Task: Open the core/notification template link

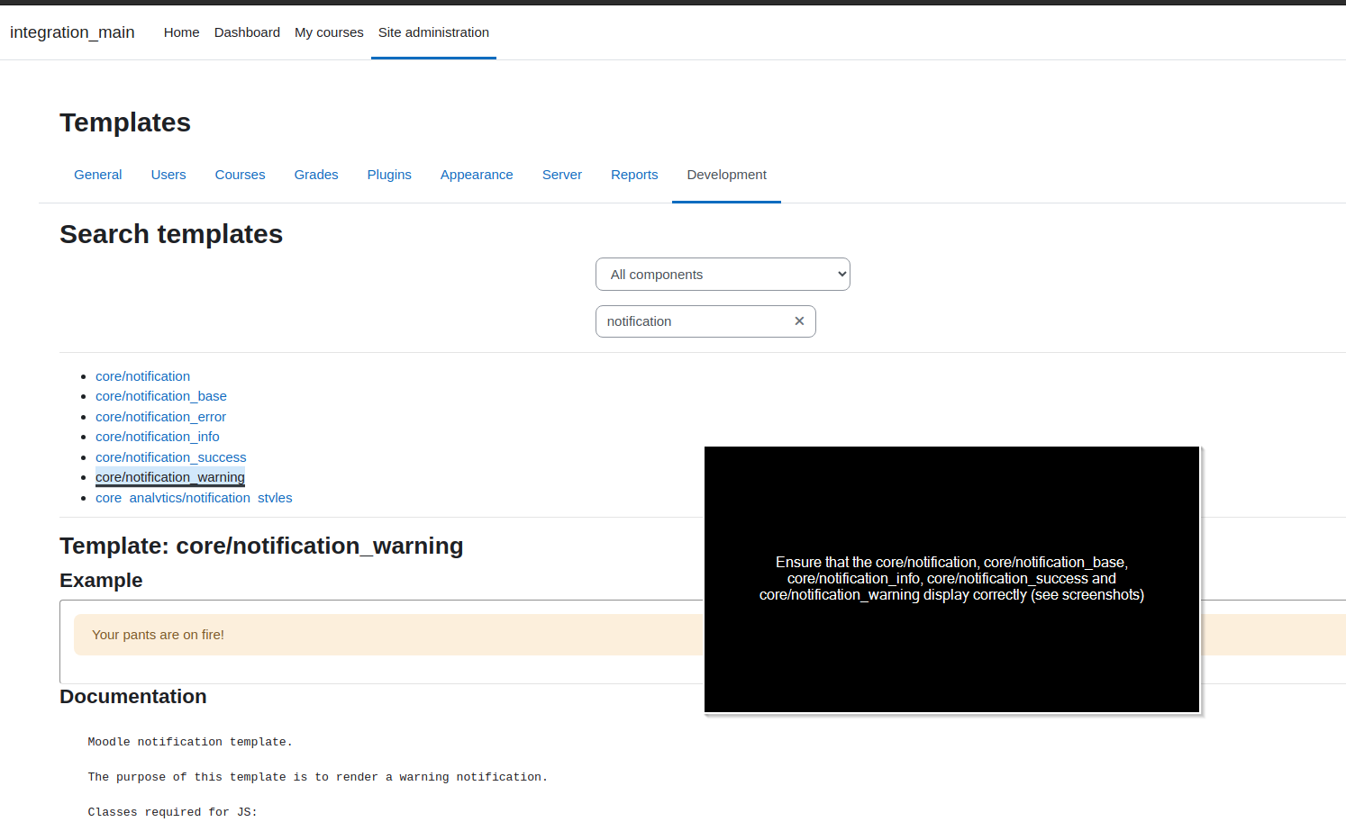Action: pos(142,376)
